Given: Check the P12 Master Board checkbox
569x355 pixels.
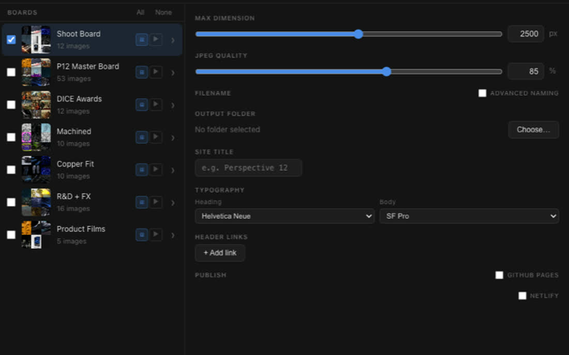Looking at the screenshot, I should coord(11,72).
